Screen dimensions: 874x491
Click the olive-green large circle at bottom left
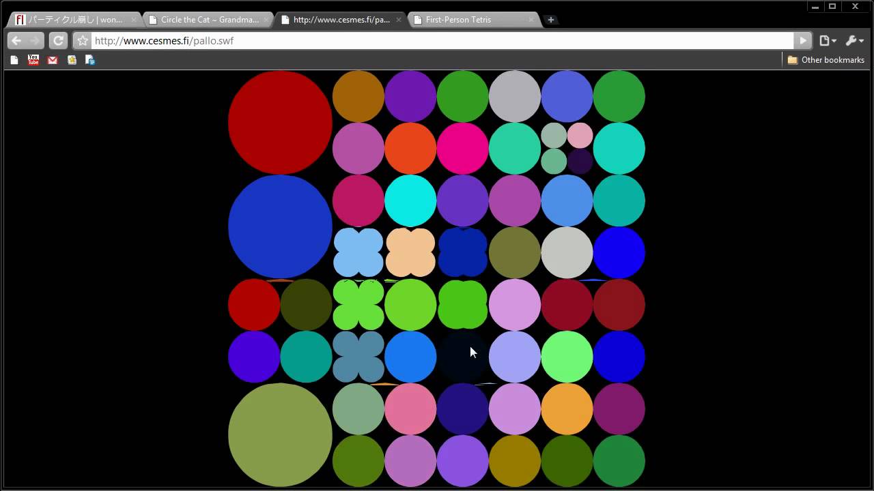pyautogui.click(x=280, y=434)
